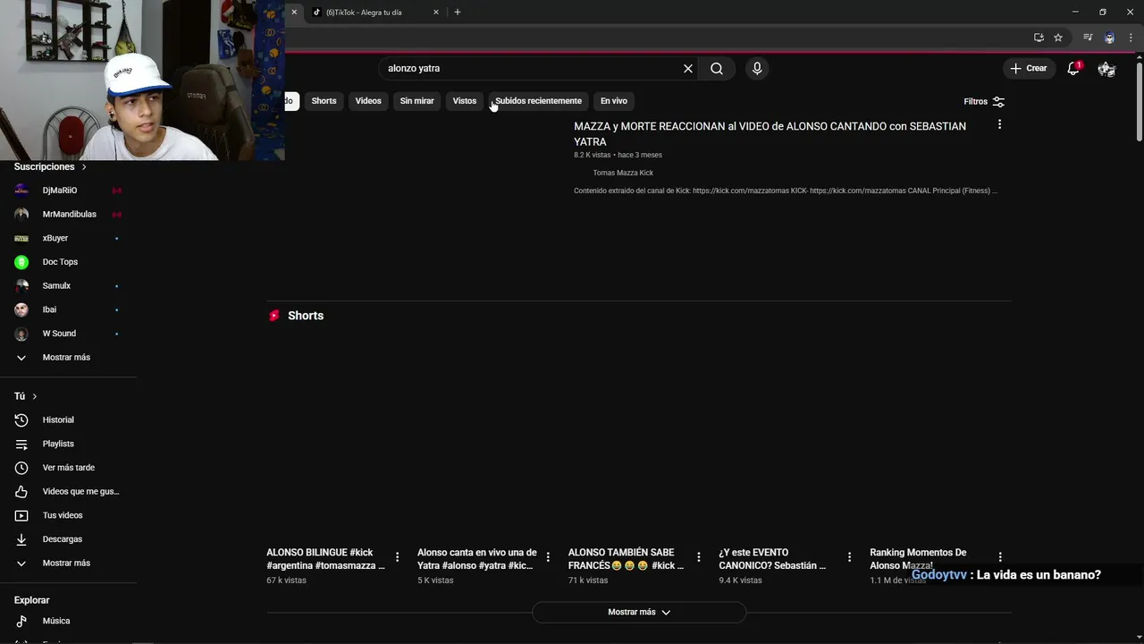This screenshot has width=1144, height=644.
Task: Close the TikTok tab
Action: tap(436, 13)
